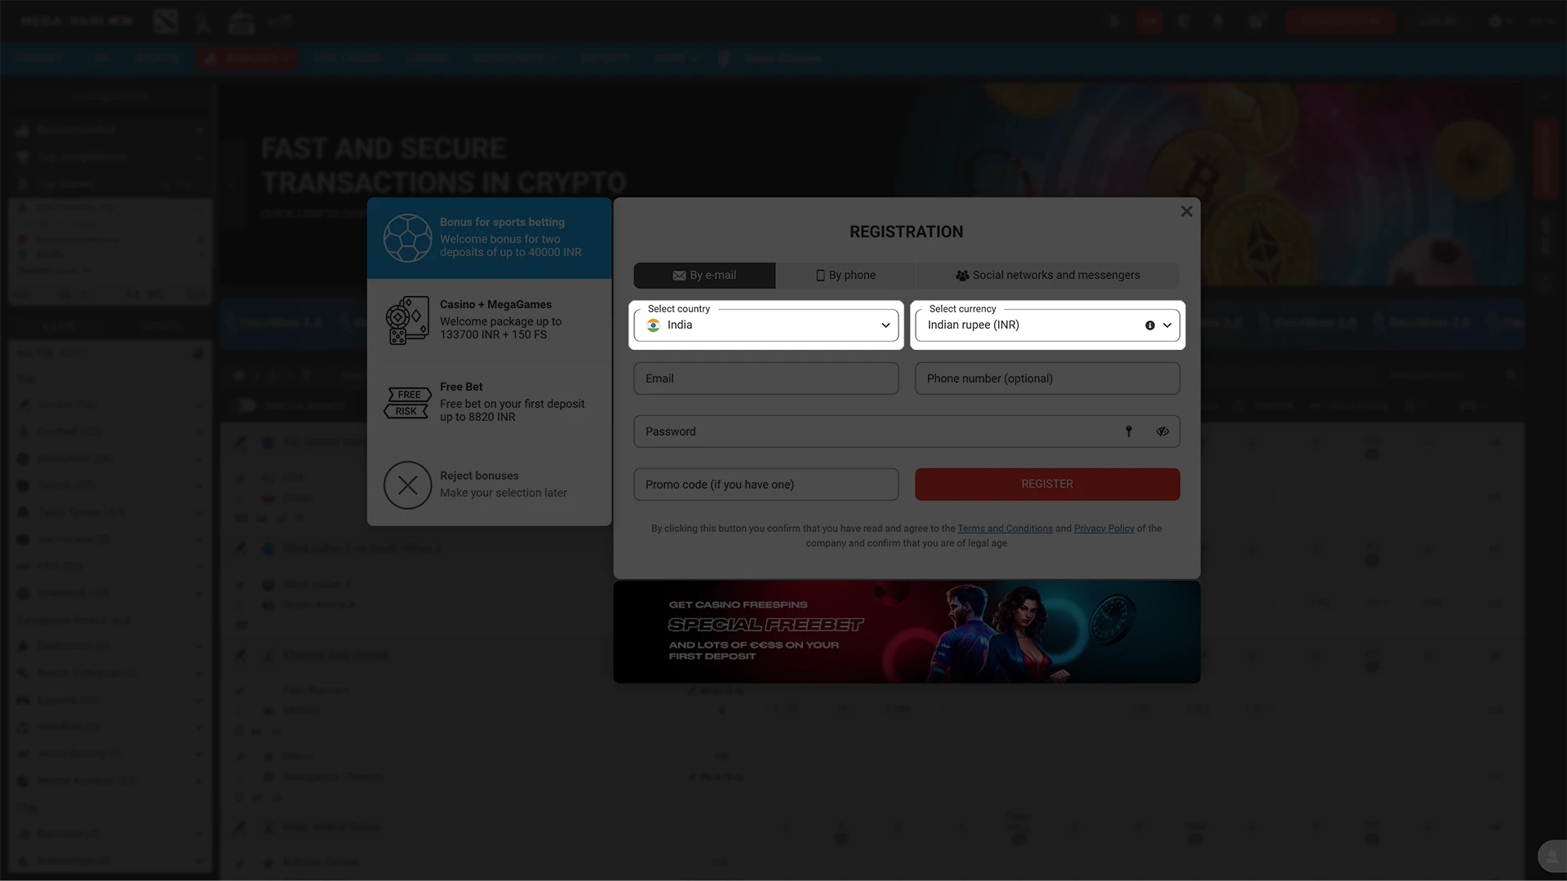Click the key icon in the Password field
The image size is (1567, 881).
tap(1129, 431)
